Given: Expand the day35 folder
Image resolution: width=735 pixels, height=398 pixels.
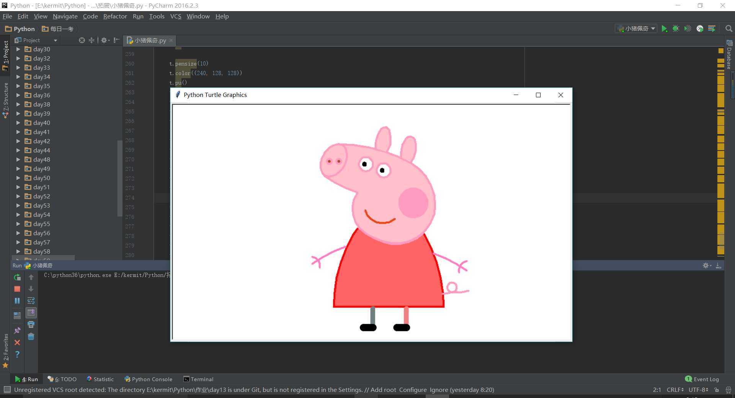Looking at the screenshot, I should click(x=18, y=86).
